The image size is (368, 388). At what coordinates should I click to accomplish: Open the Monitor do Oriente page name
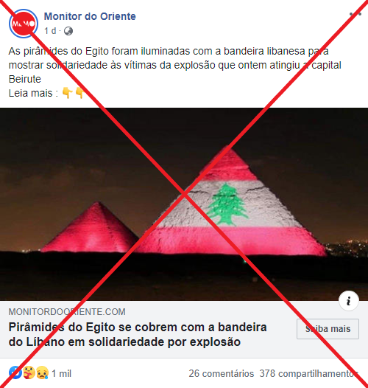point(90,16)
